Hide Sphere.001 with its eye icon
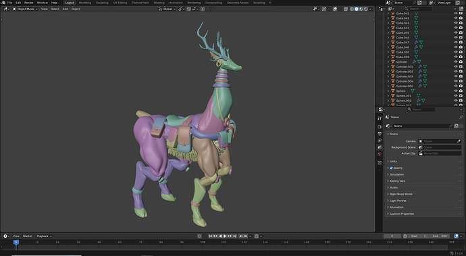The image size is (466, 256). pos(456,96)
